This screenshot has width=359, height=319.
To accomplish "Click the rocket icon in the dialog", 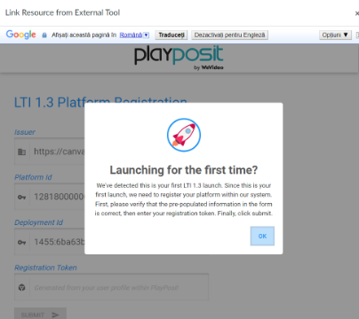I will point(184,135).
